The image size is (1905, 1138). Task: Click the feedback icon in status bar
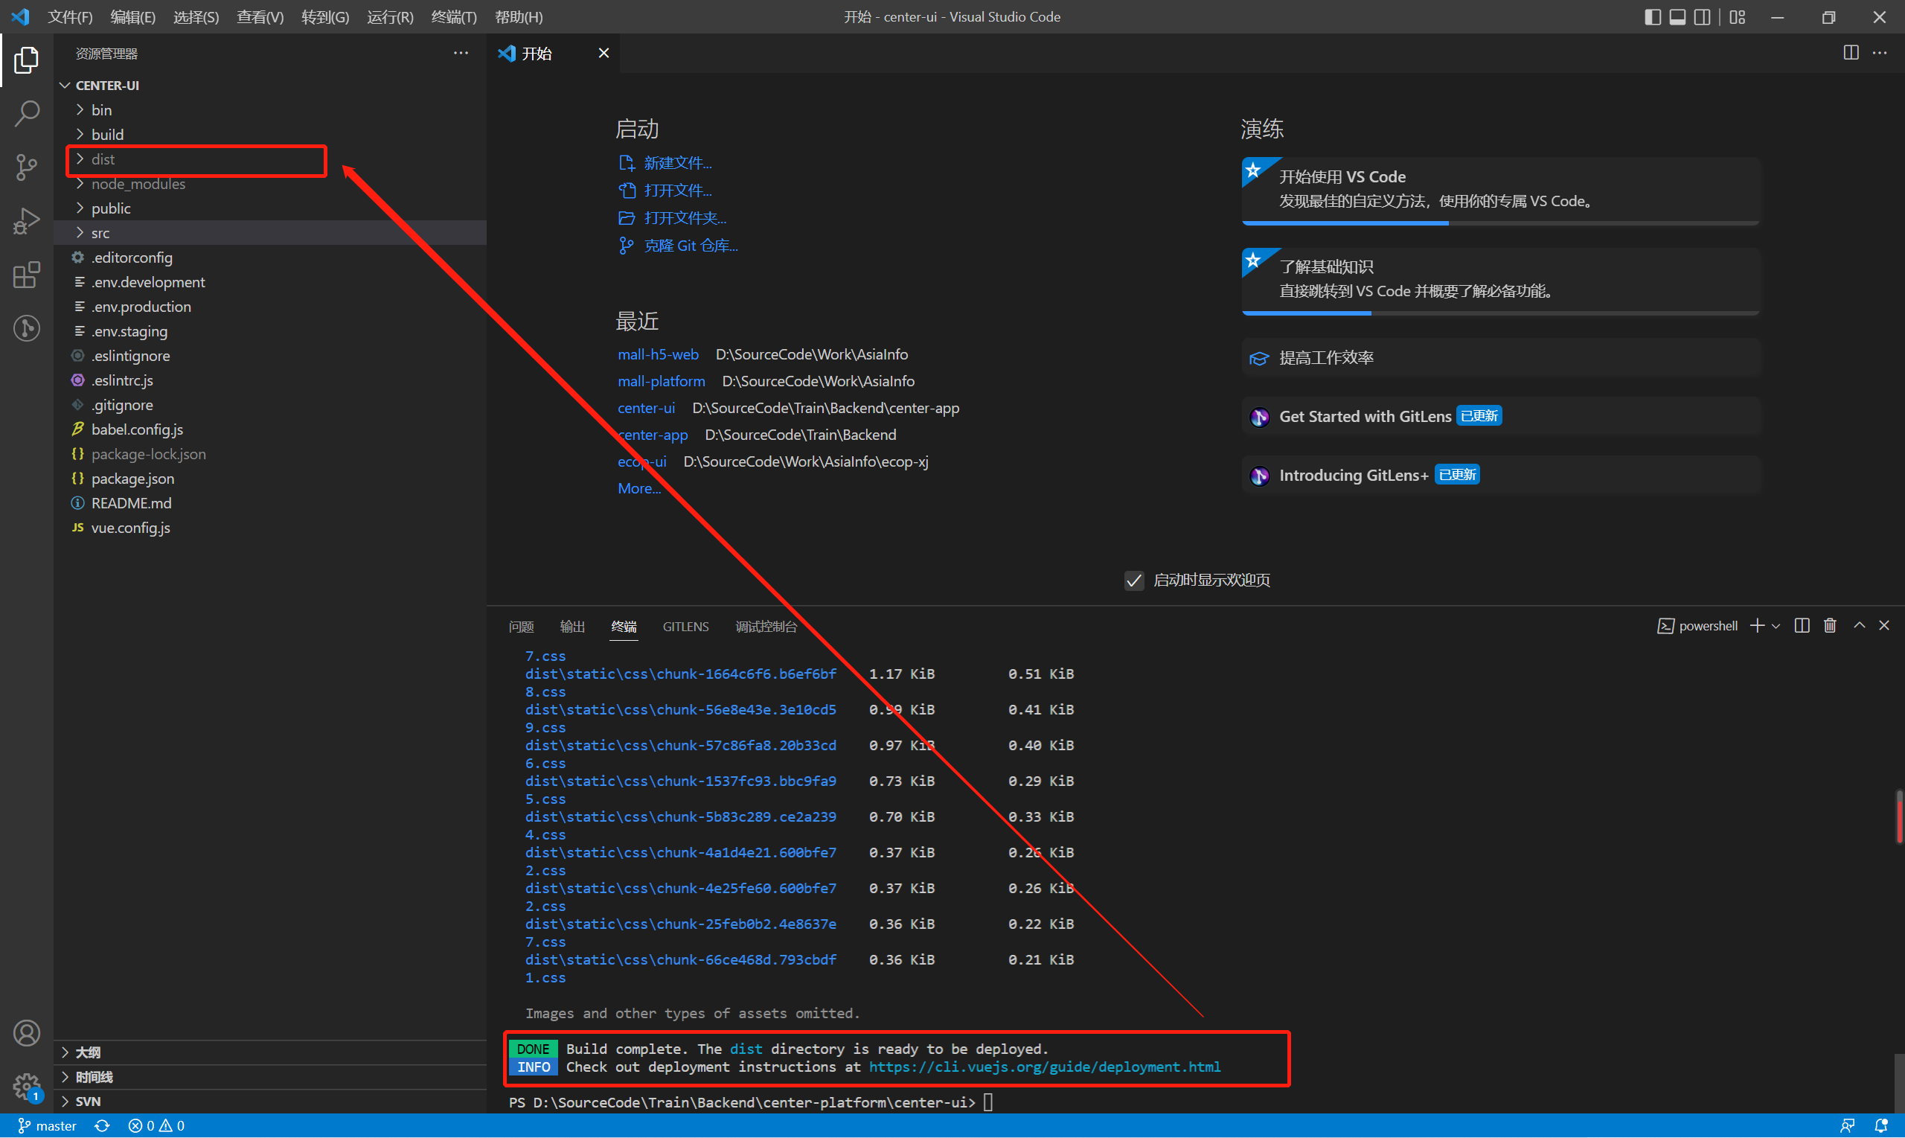(1847, 1126)
